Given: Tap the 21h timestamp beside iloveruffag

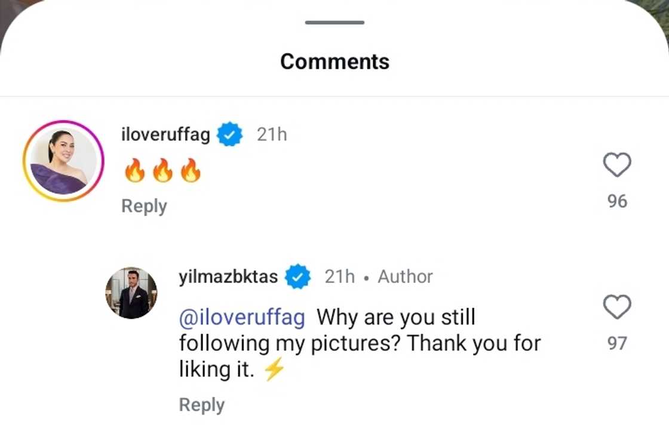Looking at the screenshot, I should click(x=272, y=135).
